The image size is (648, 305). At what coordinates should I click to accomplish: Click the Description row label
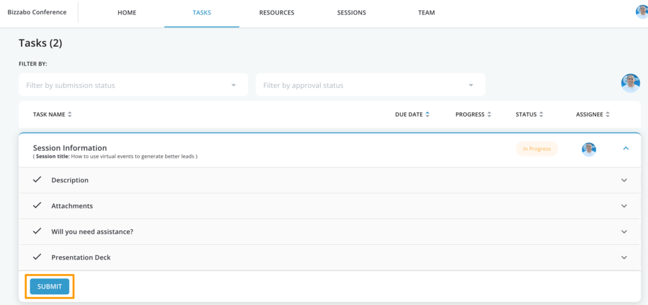70,180
